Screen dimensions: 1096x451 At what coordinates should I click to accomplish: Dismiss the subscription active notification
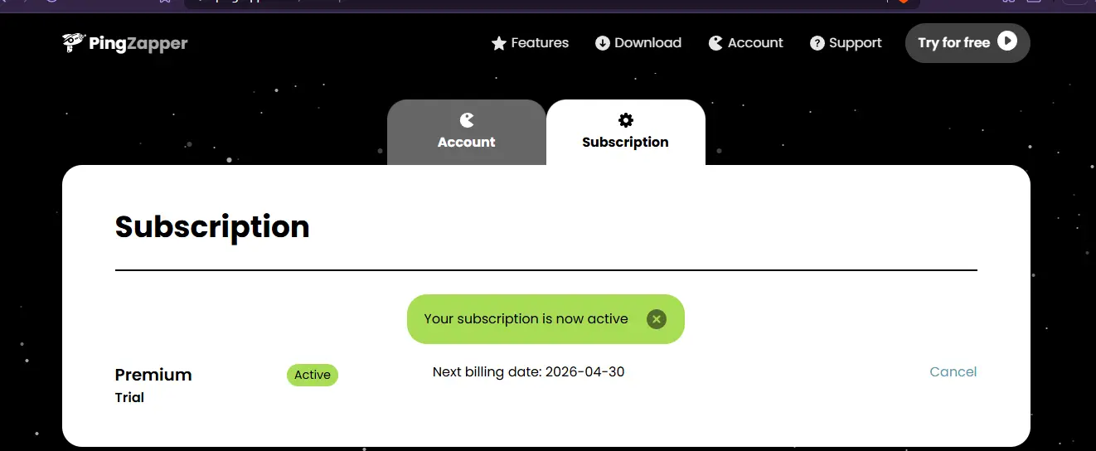pyautogui.click(x=657, y=319)
